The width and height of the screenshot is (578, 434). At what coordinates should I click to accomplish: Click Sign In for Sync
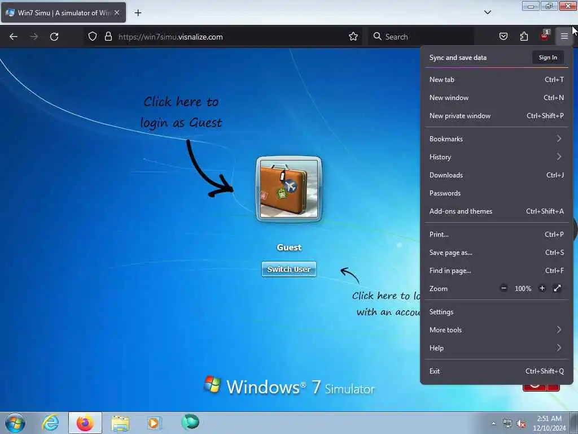coord(548,58)
